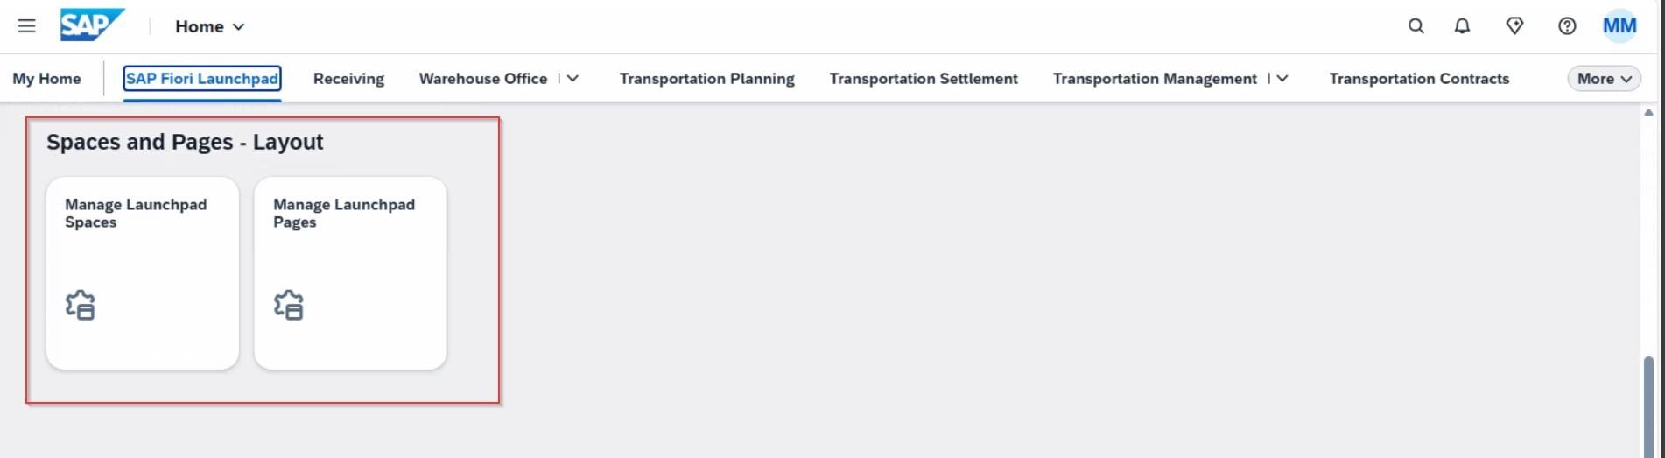Open the More tabs overflow menu
Image resolution: width=1665 pixels, height=458 pixels.
(x=1604, y=79)
